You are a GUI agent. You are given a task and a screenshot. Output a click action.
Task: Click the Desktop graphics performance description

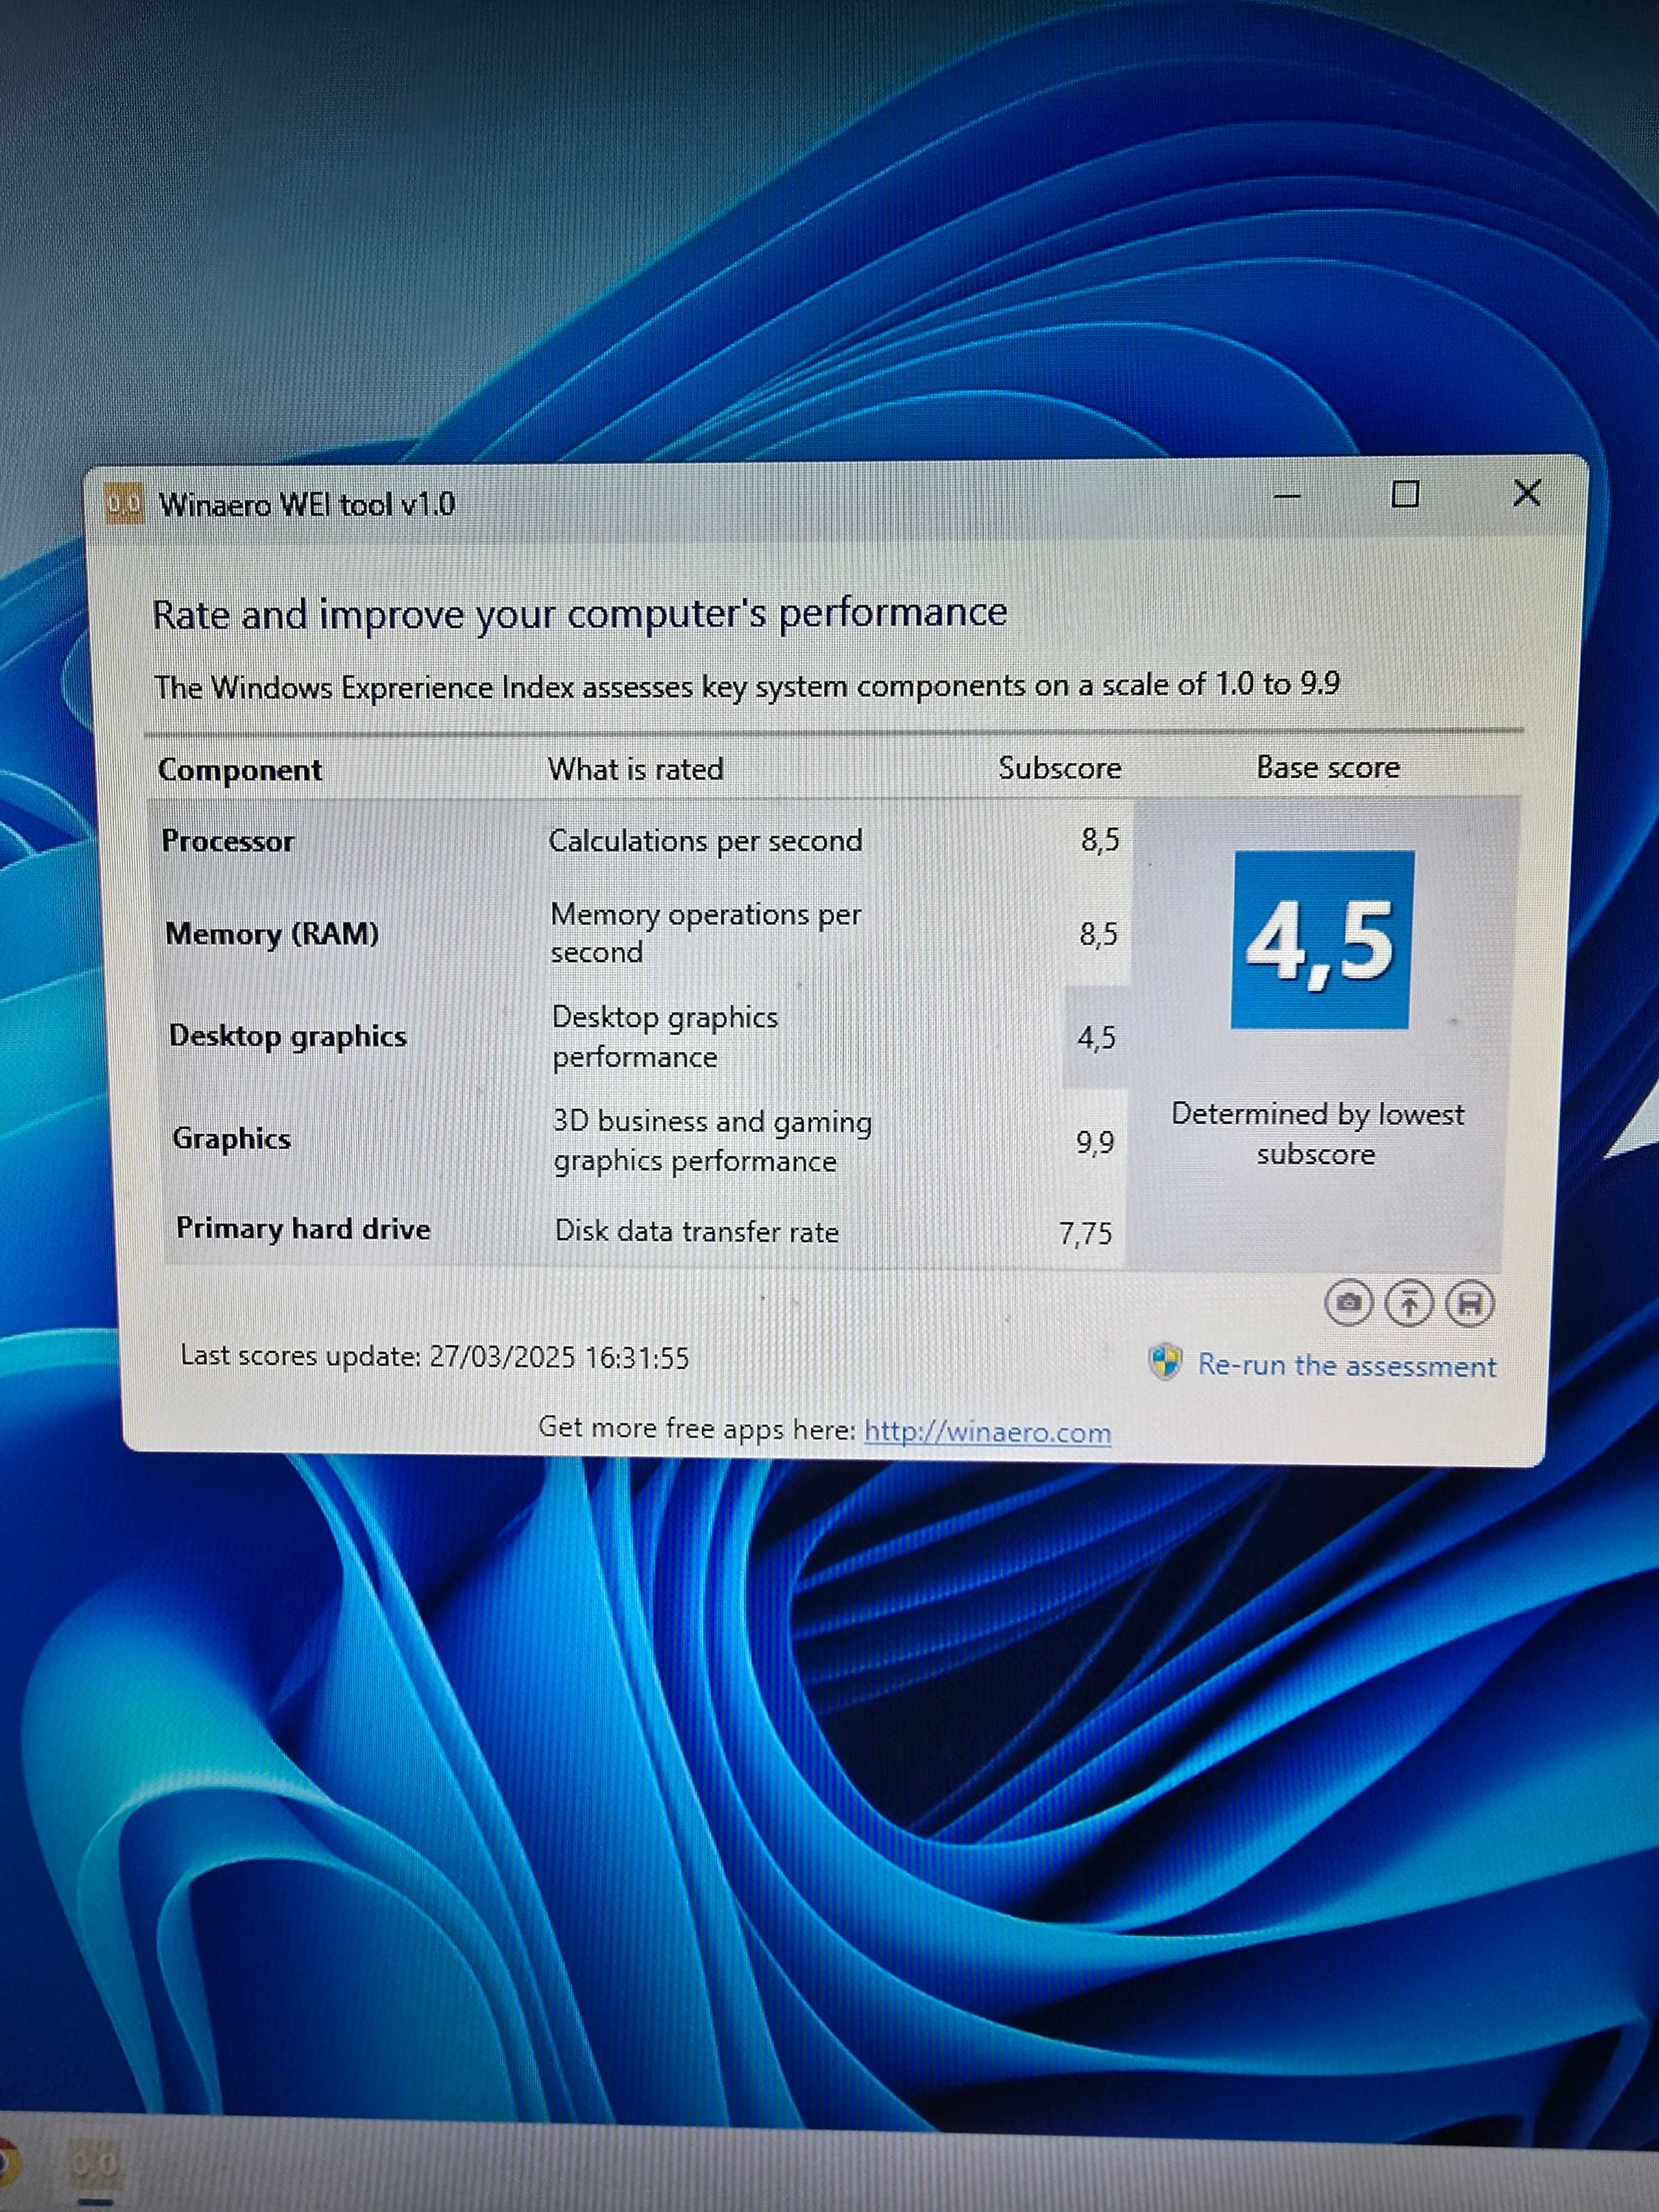pos(665,1037)
